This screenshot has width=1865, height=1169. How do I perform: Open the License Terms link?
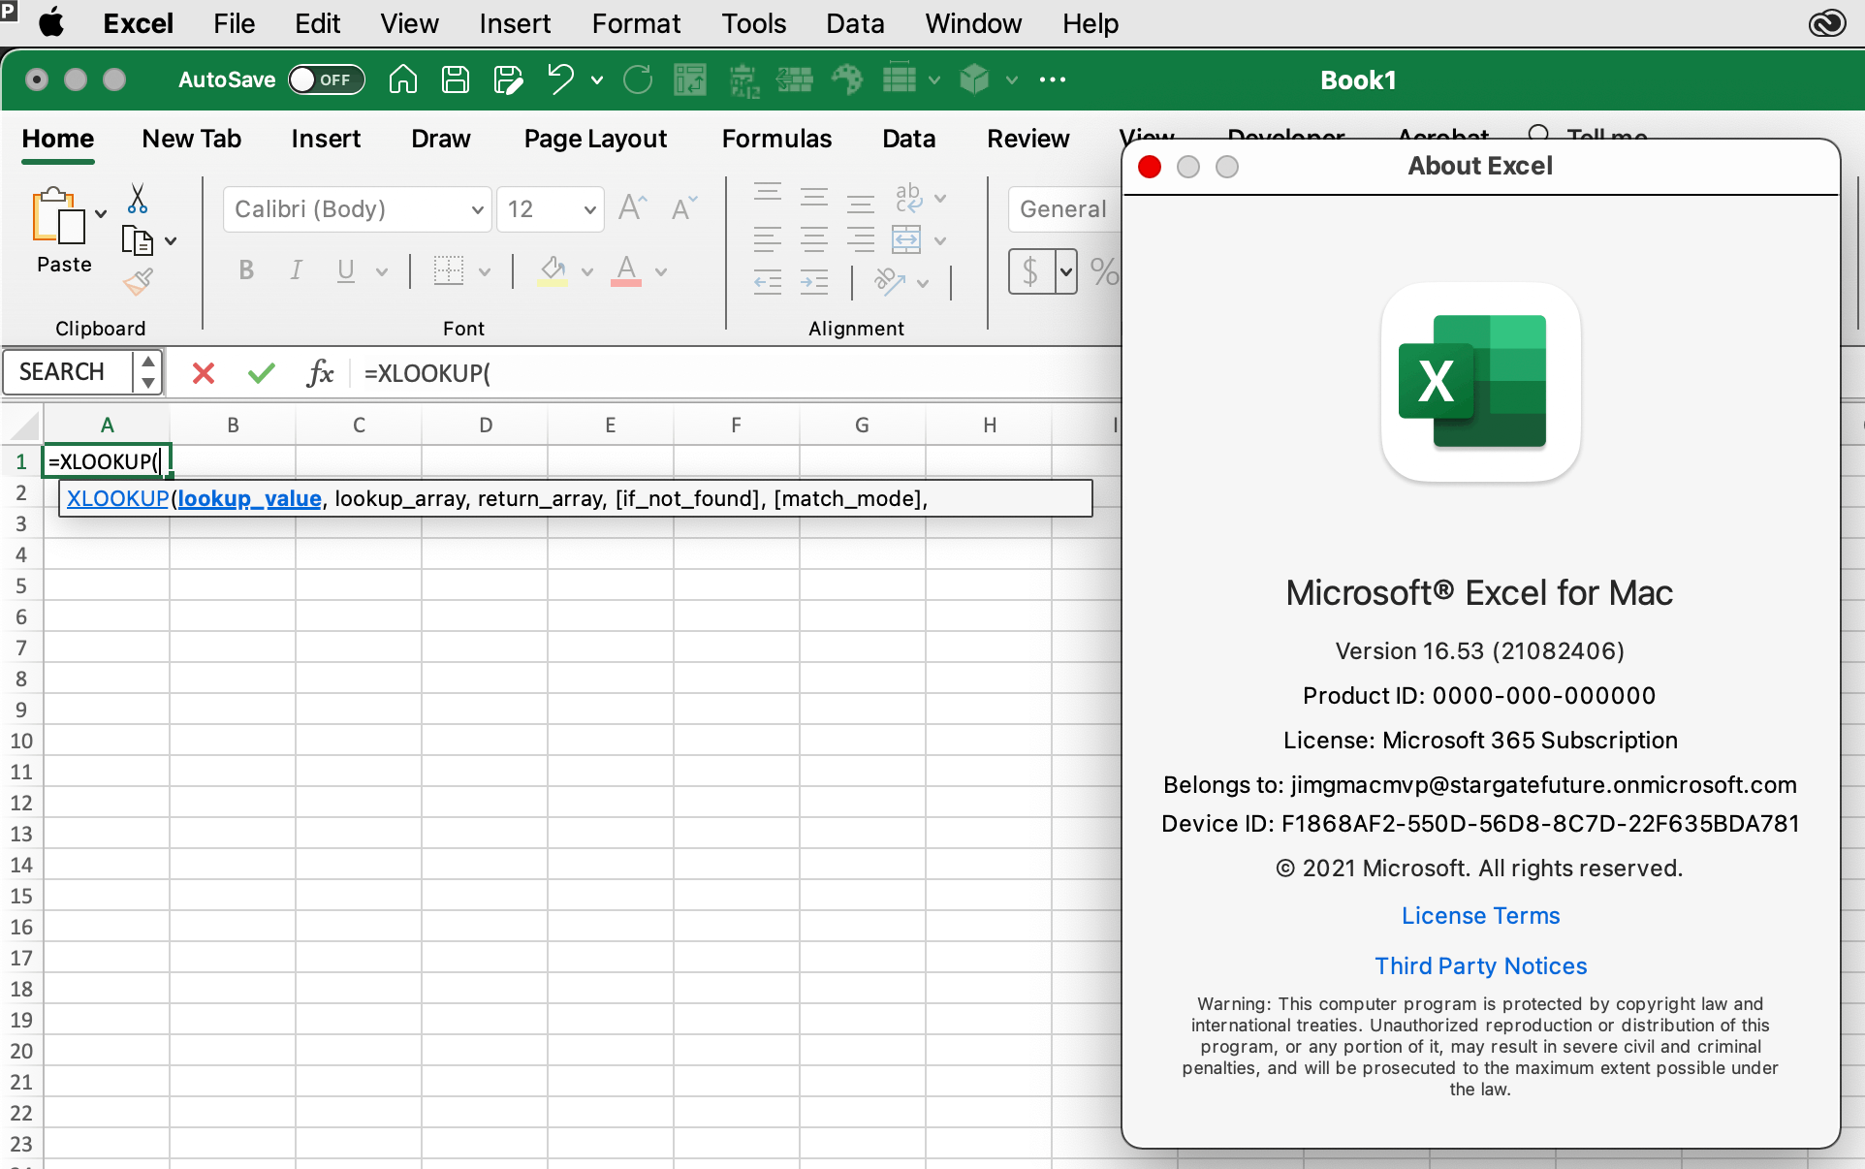click(1480, 915)
